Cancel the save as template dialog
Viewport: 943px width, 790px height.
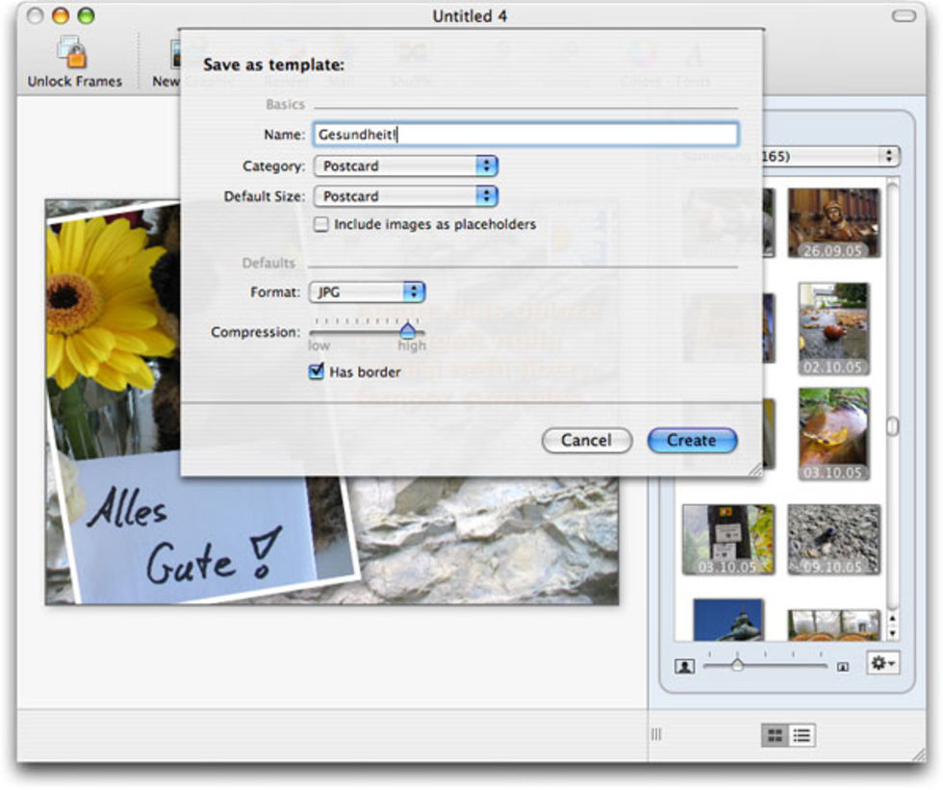[x=586, y=441]
